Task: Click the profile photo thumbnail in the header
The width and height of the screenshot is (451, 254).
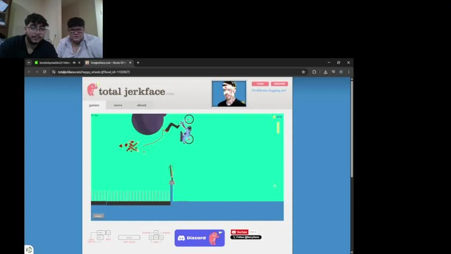Action: click(x=229, y=93)
